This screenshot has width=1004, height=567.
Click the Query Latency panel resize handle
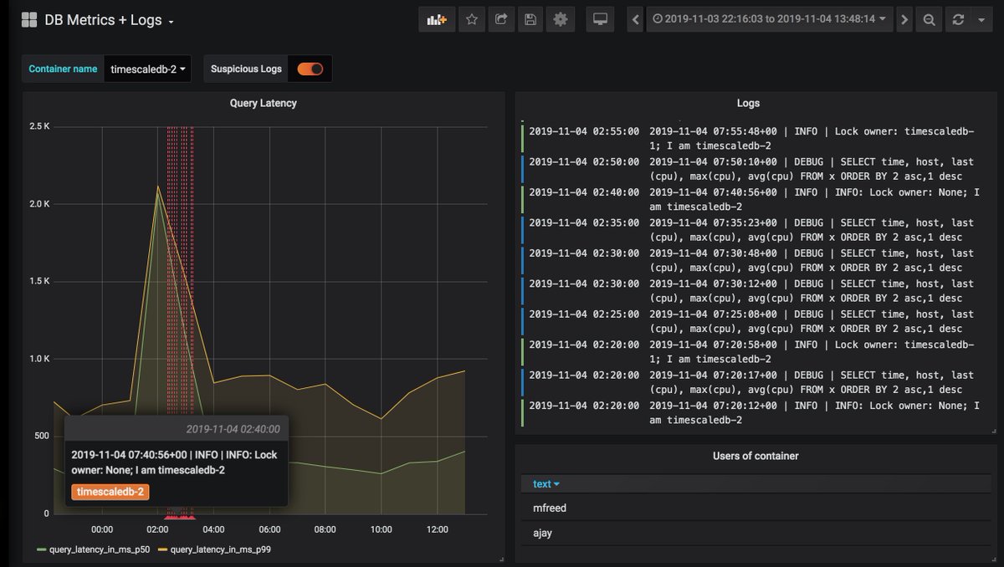pos(501,559)
